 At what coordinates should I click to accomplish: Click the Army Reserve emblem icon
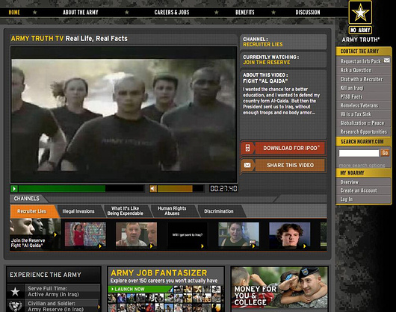coord(15,306)
